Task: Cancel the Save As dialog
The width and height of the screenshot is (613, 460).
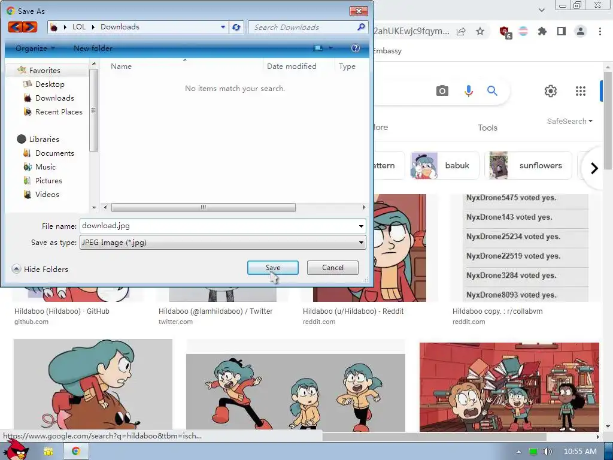Action: tap(333, 268)
